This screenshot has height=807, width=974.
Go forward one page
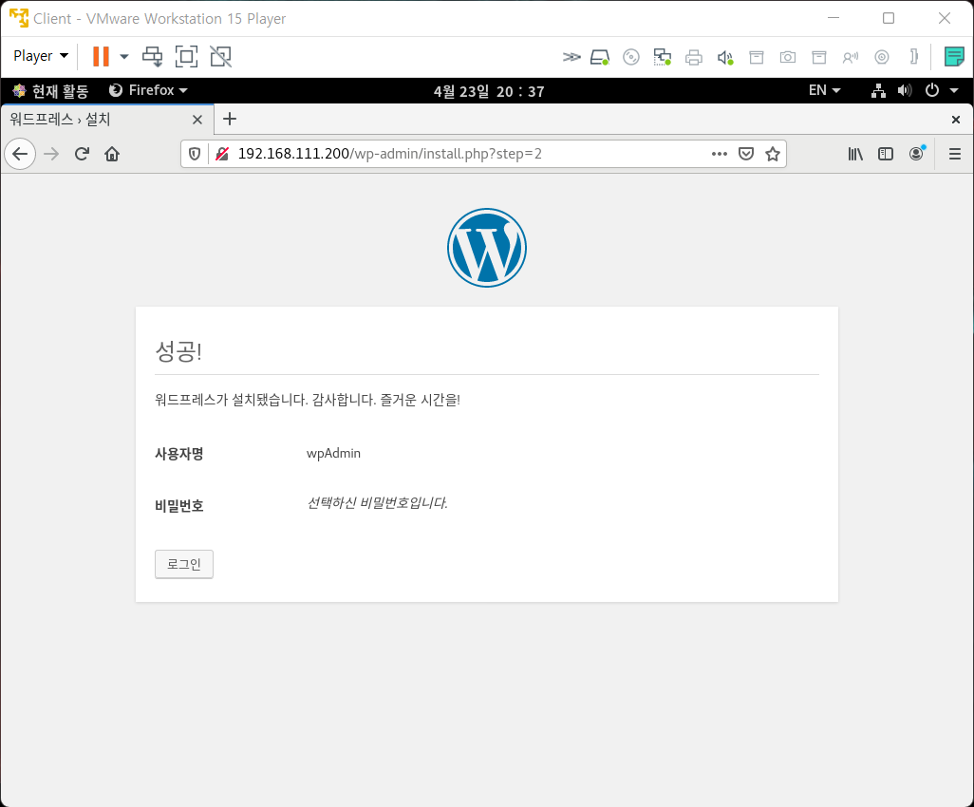51,154
